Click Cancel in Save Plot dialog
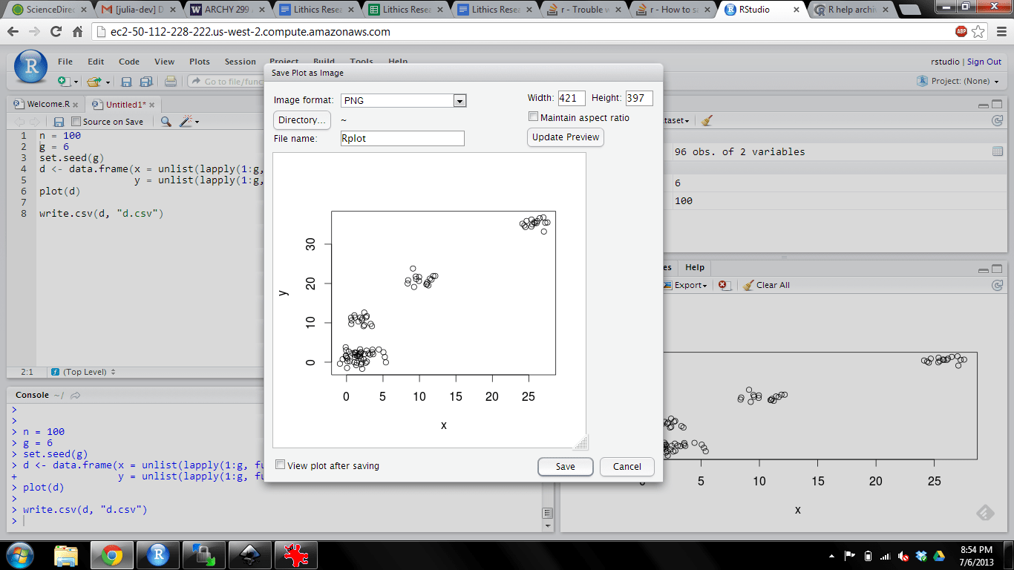1014x570 pixels. 627,467
